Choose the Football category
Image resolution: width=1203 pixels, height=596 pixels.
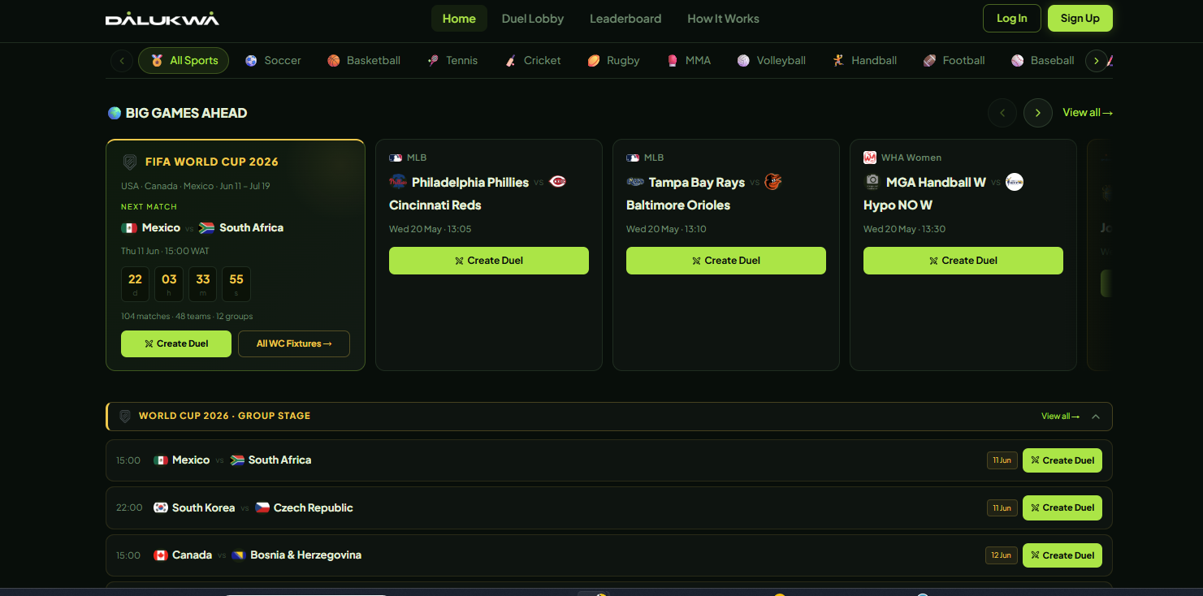[954, 61]
